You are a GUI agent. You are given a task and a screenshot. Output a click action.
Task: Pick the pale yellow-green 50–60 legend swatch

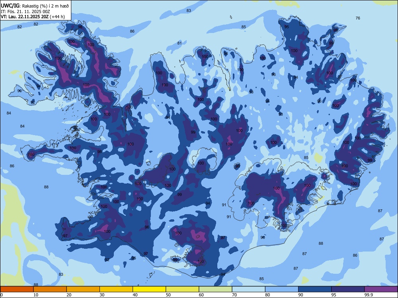pyautogui.click(x=183, y=289)
